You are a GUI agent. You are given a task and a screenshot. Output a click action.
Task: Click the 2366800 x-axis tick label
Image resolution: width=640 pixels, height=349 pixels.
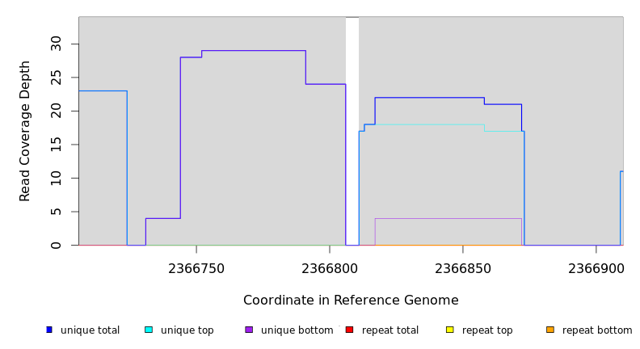coord(330,269)
